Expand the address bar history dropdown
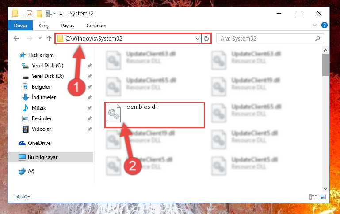 (x=197, y=39)
